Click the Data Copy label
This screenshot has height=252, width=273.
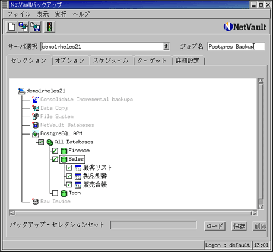pyautogui.click(x=54, y=108)
